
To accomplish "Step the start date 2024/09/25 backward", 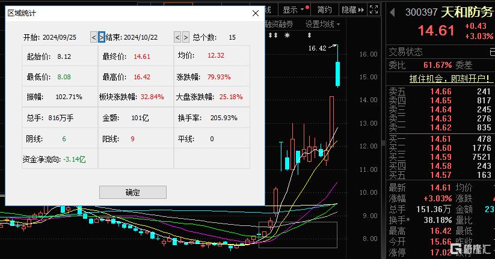I will (94, 37).
